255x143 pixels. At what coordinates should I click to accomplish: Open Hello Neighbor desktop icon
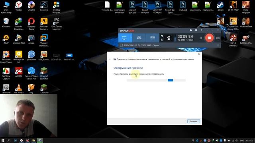246,7
